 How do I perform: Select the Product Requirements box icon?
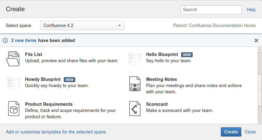[14, 109]
